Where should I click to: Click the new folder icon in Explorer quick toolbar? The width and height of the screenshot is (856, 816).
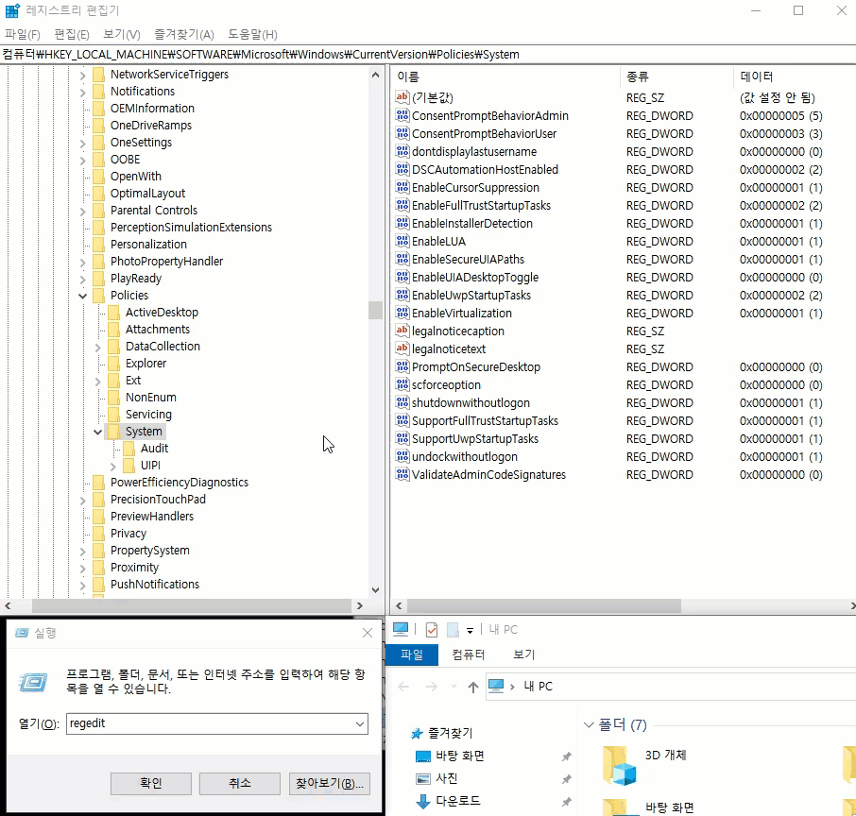pos(453,630)
